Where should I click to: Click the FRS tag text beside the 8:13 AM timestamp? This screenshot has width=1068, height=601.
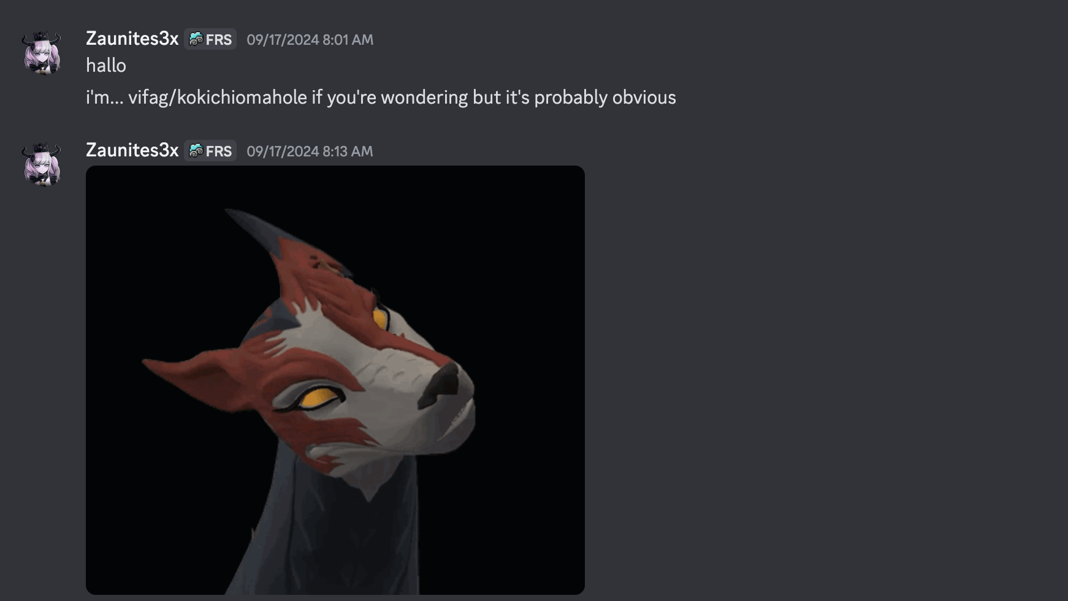(x=219, y=151)
